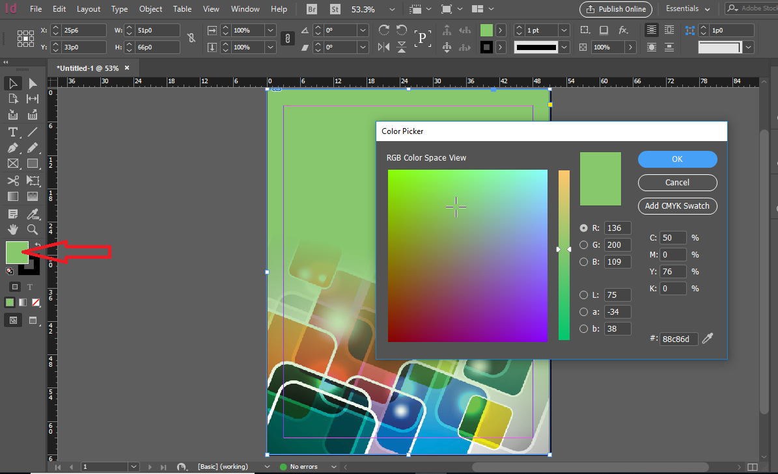Select the Hand tool
This screenshot has width=778, height=474.
[12, 230]
